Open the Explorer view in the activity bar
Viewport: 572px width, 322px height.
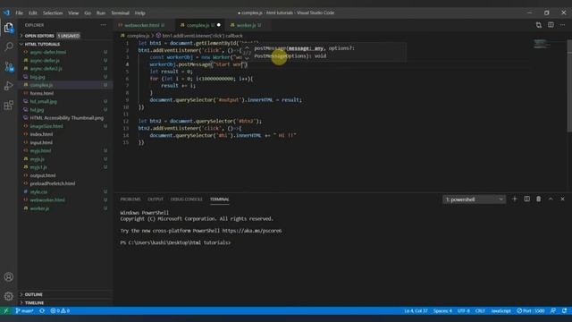9,28
